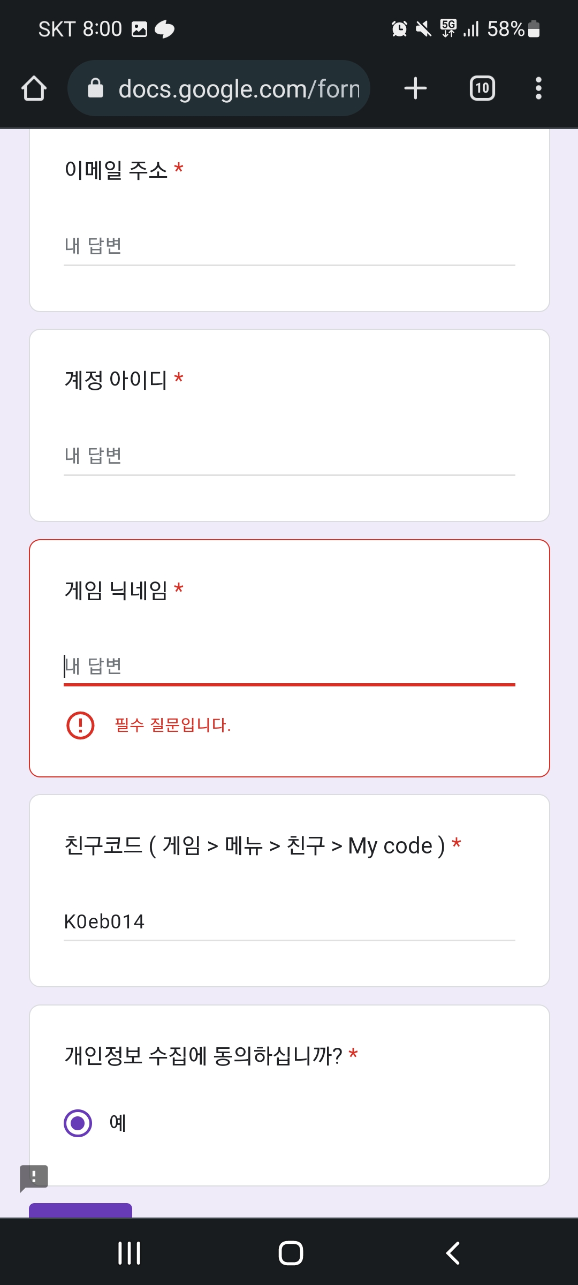Tap the red required-question error icon
Viewport: 578px width, 1285px height.
[80, 725]
